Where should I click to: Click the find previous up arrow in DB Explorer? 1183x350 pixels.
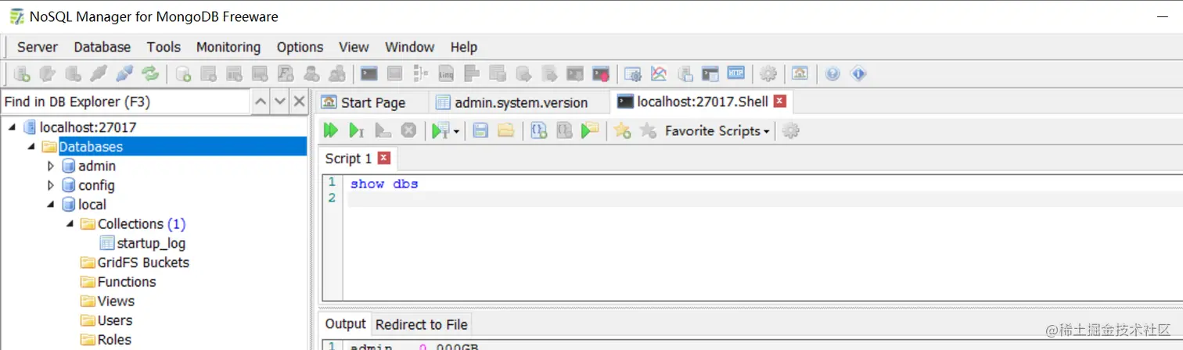(261, 102)
